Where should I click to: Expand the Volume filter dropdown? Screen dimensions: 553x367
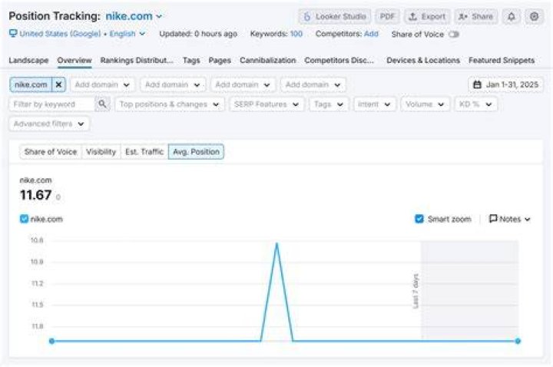pos(425,104)
